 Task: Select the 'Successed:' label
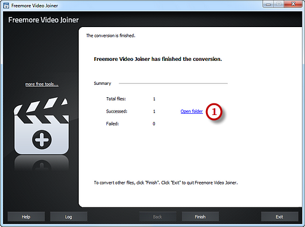point(116,111)
